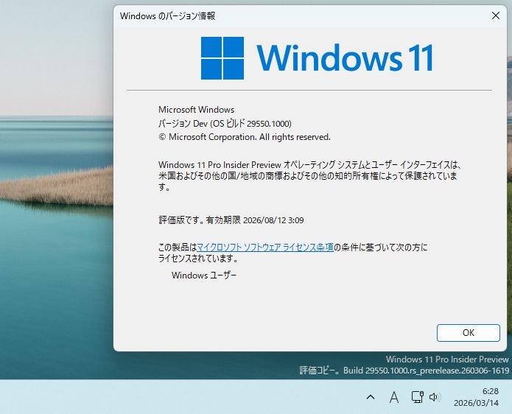This screenshot has width=512, height=414.
Task: Click the Microsoft Windows text line
Action: (x=196, y=109)
